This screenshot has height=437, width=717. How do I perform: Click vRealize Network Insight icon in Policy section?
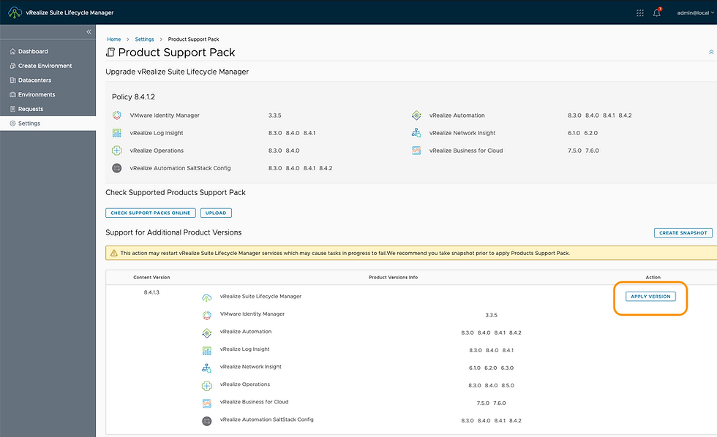pos(416,133)
